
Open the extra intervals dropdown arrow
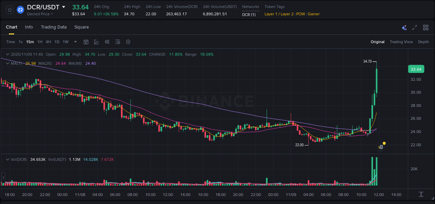click(x=75, y=42)
